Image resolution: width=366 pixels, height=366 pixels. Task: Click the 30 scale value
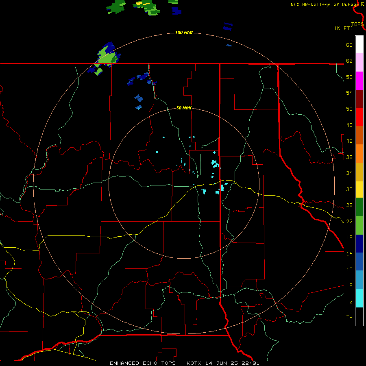click(349, 189)
